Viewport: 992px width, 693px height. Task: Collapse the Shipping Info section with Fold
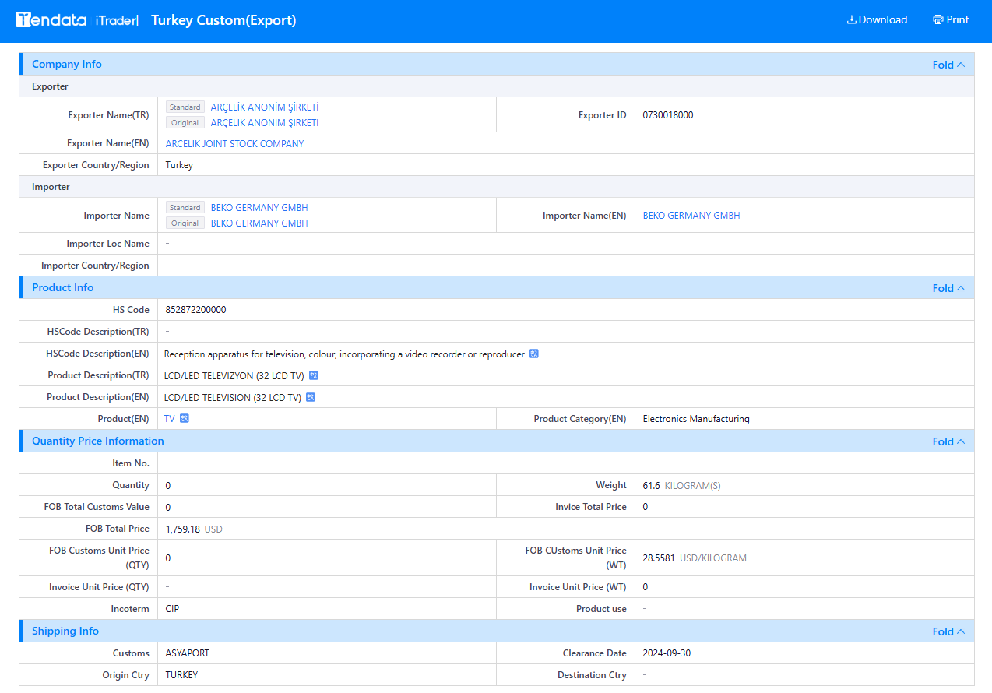coord(948,631)
